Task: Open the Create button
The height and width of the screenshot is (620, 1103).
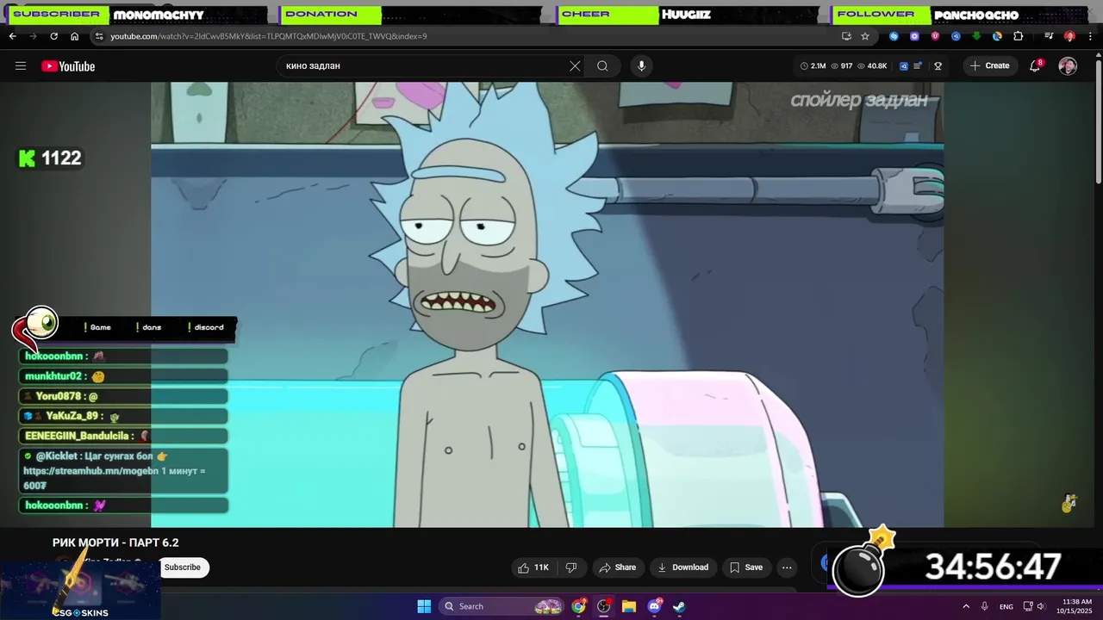Action: pyautogui.click(x=989, y=66)
